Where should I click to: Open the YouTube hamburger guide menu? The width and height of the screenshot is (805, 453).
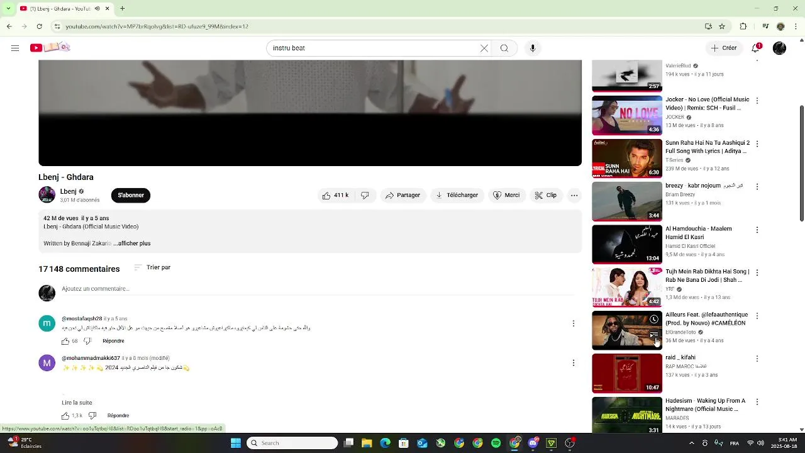point(15,48)
